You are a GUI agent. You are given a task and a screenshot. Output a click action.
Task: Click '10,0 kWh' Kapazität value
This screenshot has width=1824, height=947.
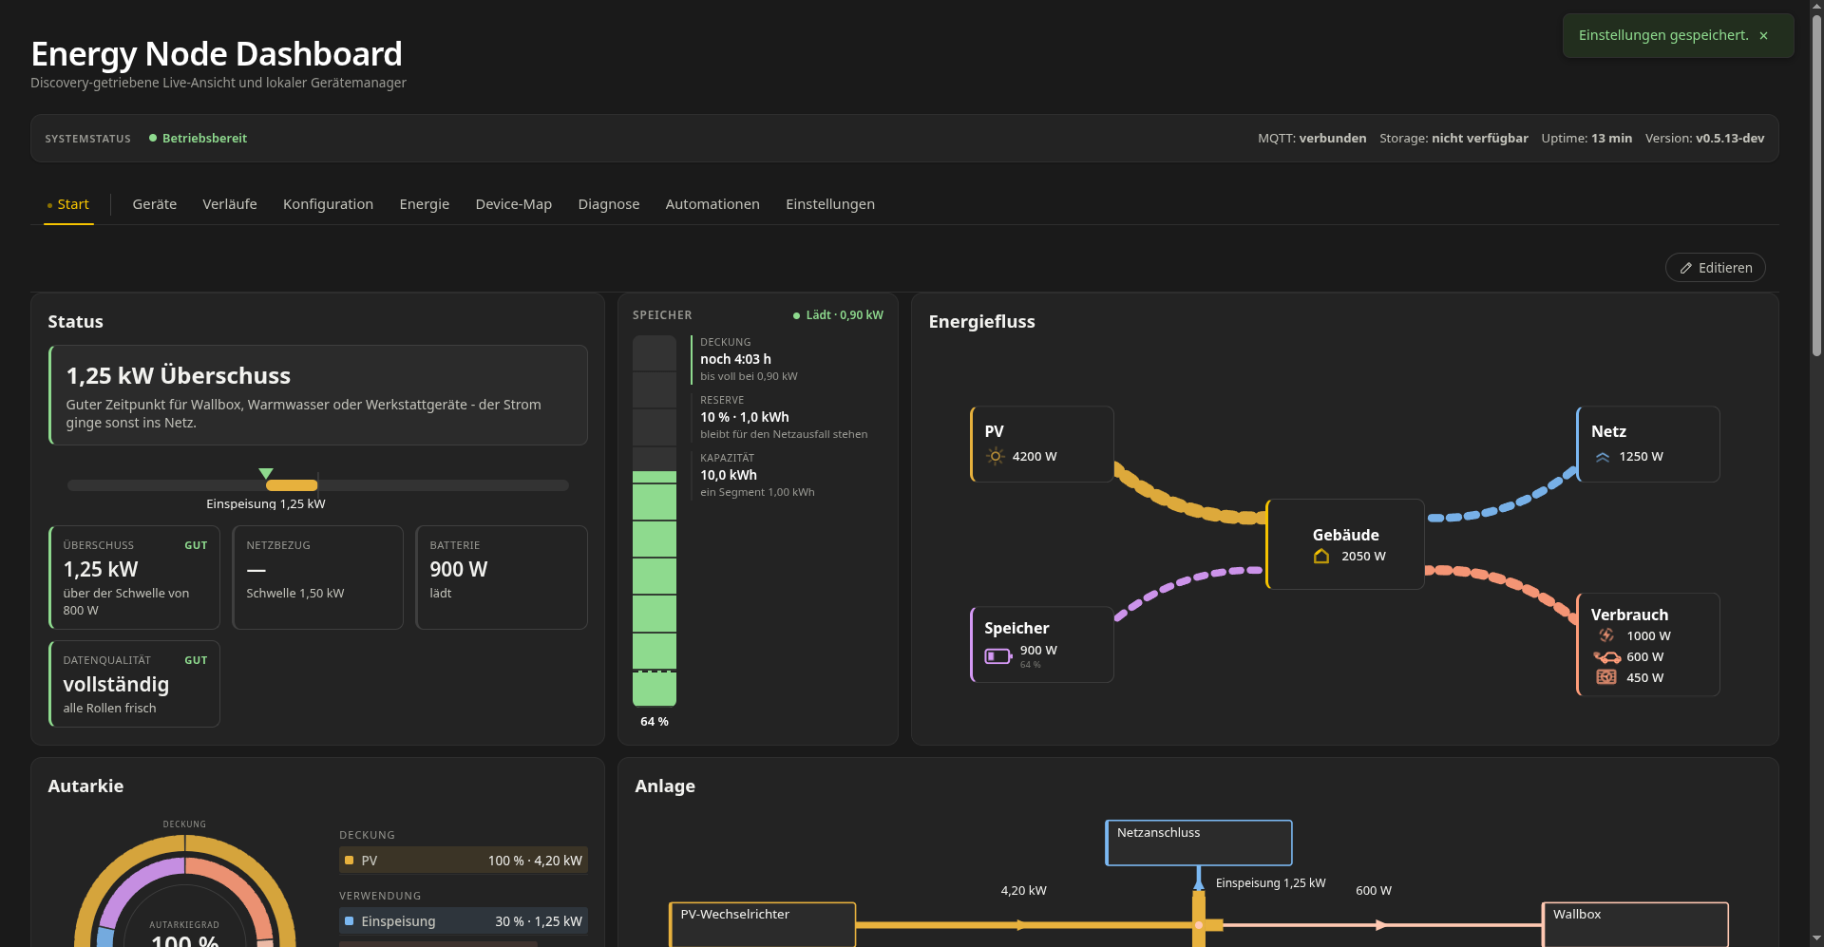coord(729,475)
